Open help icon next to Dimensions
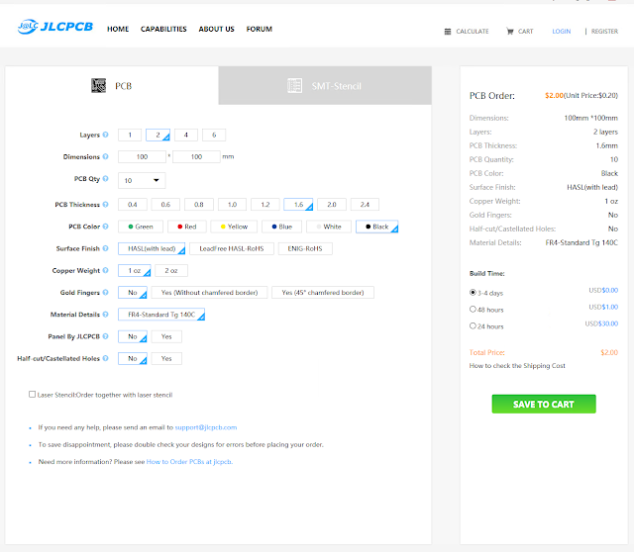634x552 pixels. (x=106, y=156)
